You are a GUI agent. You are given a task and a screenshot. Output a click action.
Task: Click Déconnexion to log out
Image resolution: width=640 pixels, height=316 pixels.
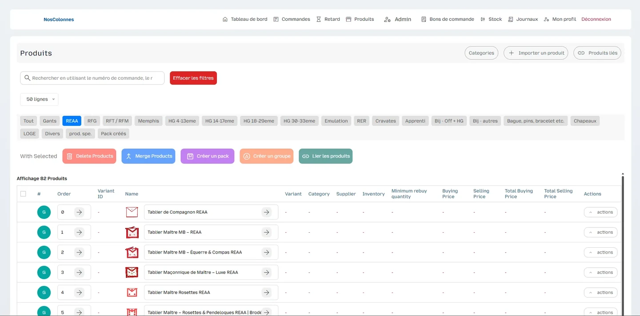(x=596, y=20)
